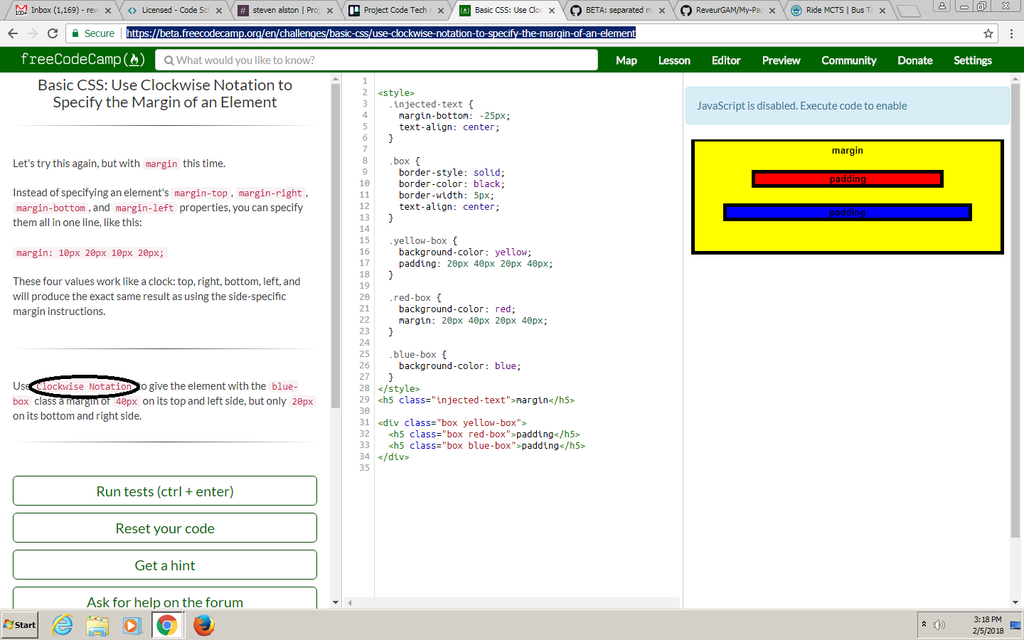Click Run tests (ctrl + enter) button
Image resolution: width=1024 pixels, height=640 pixels.
point(165,491)
